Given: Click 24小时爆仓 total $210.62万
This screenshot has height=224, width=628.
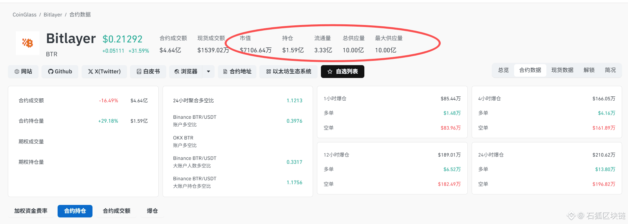Looking at the screenshot, I should [x=604, y=155].
